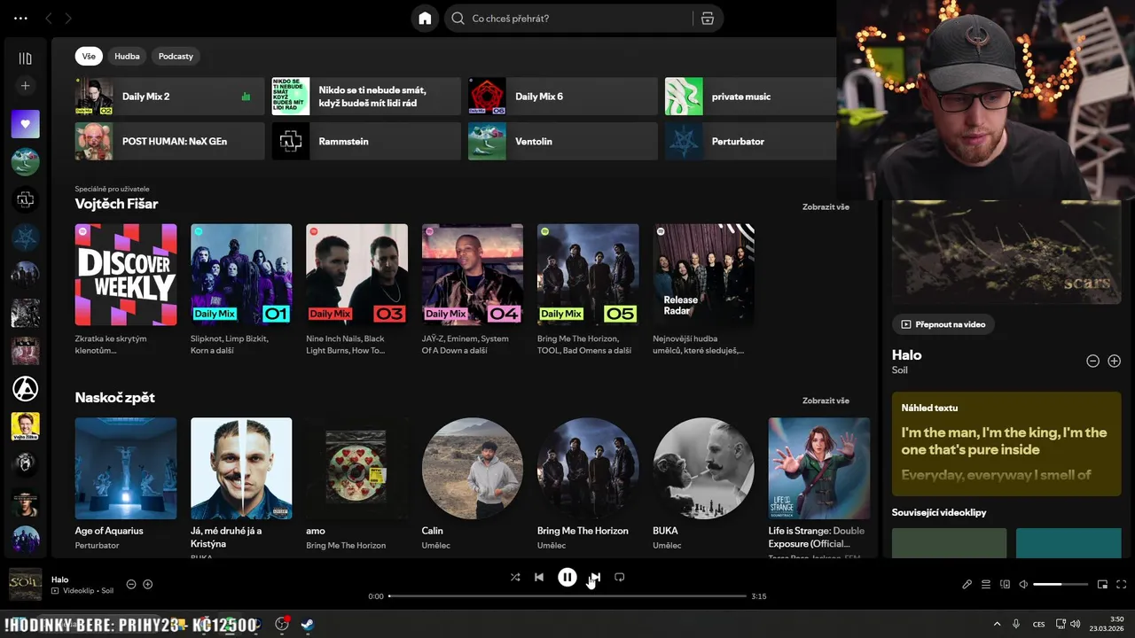This screenshot has width=1135, height=638.
Task: Open the Rammstein shortcut tile
Action: [x=366, y=141]
